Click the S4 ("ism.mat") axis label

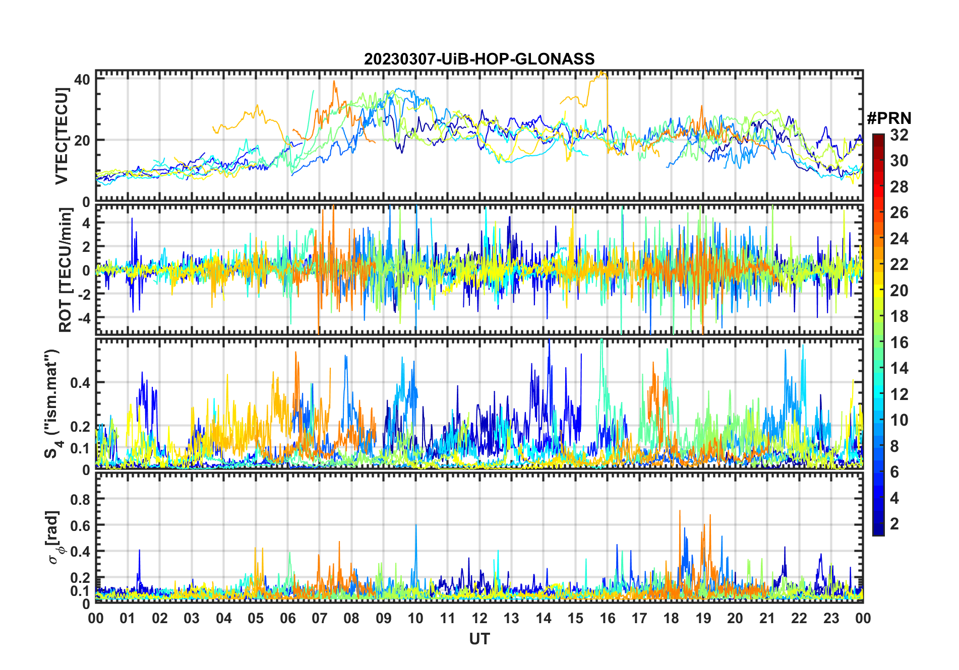click(x=52, y=404)
